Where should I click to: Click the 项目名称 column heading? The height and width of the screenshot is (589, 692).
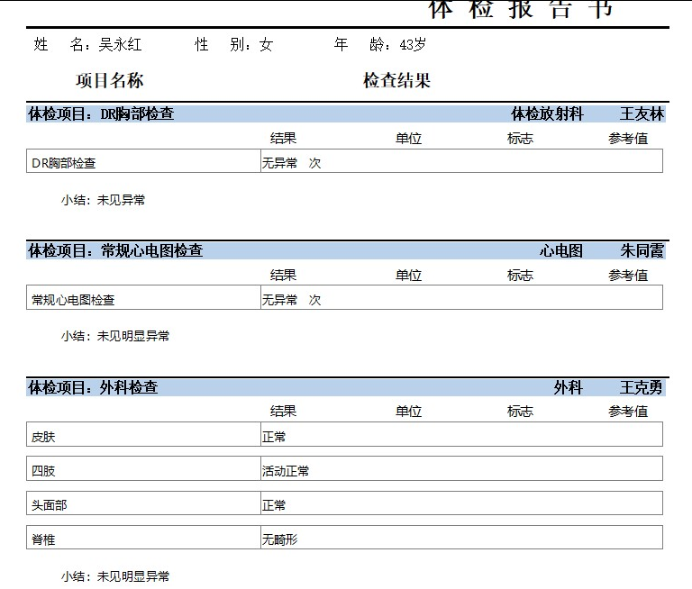pyautogui.click(x=109, y=81)
